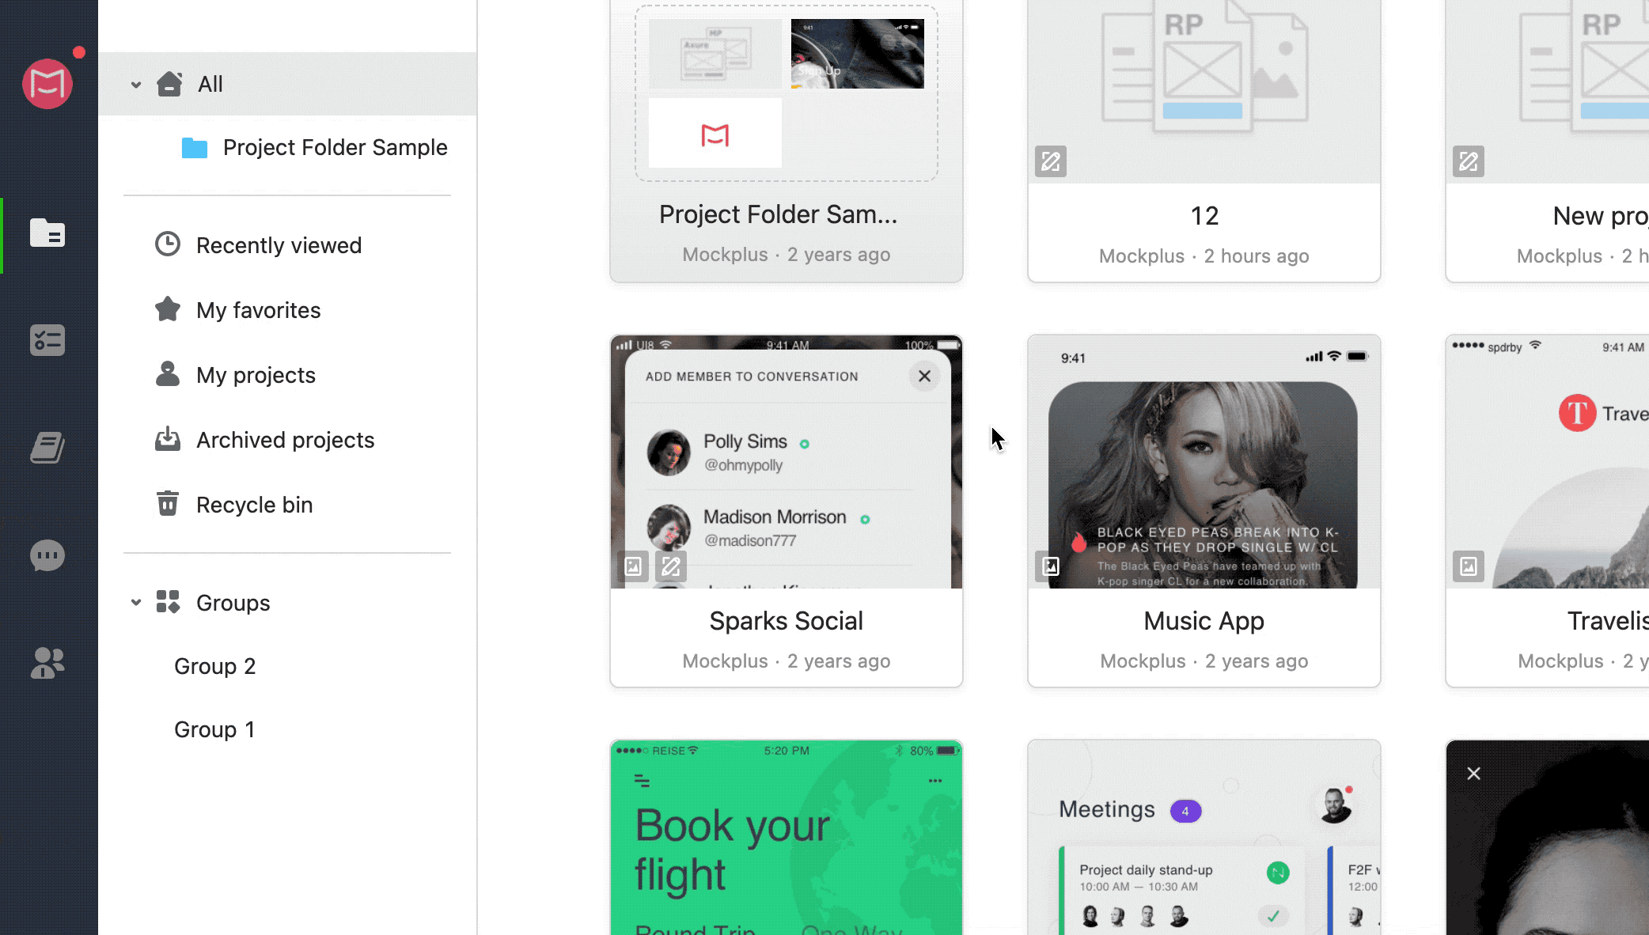Open the comments chat bubble icon

click(x=47, y=555)
